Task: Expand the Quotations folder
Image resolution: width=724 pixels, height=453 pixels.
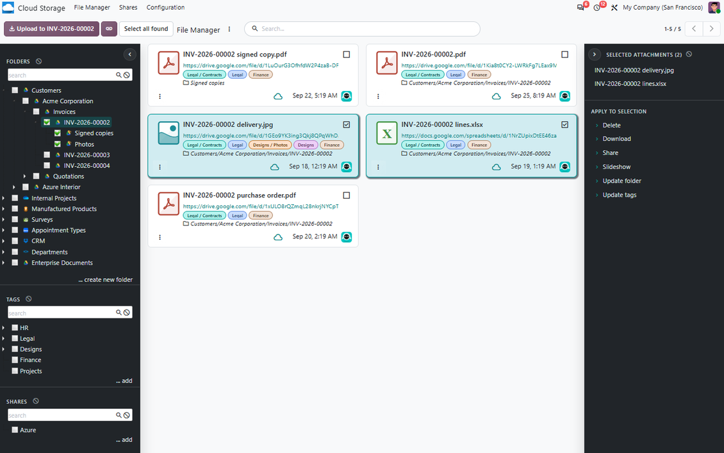Action: (25, 176)
